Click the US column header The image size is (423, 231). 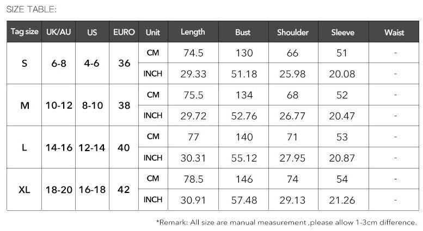pyautogui.click(x=92, y=32)
